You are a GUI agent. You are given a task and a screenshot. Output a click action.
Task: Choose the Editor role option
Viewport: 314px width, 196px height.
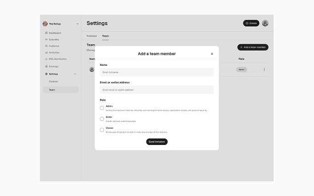pyautogui.click(x=102, y=119)
